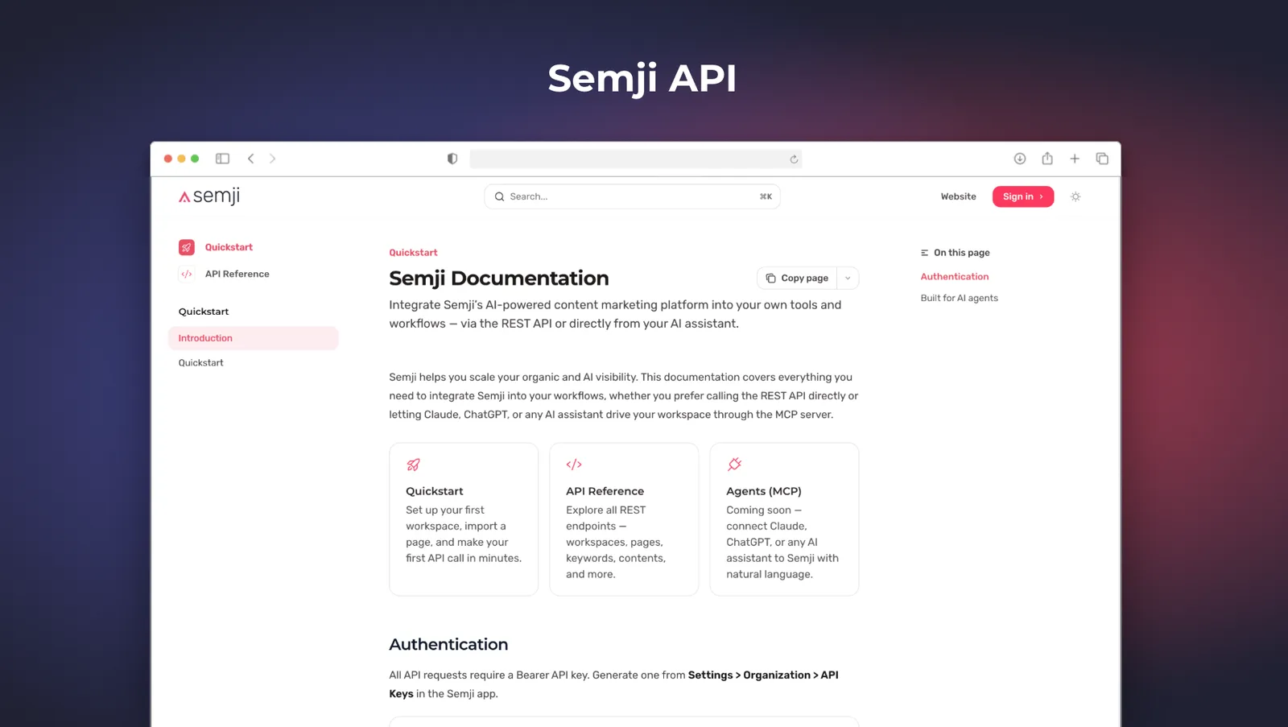Click the plug icon on Agents (MCP) card
This screenshot has height=727, width=1288.
[734, 465]
